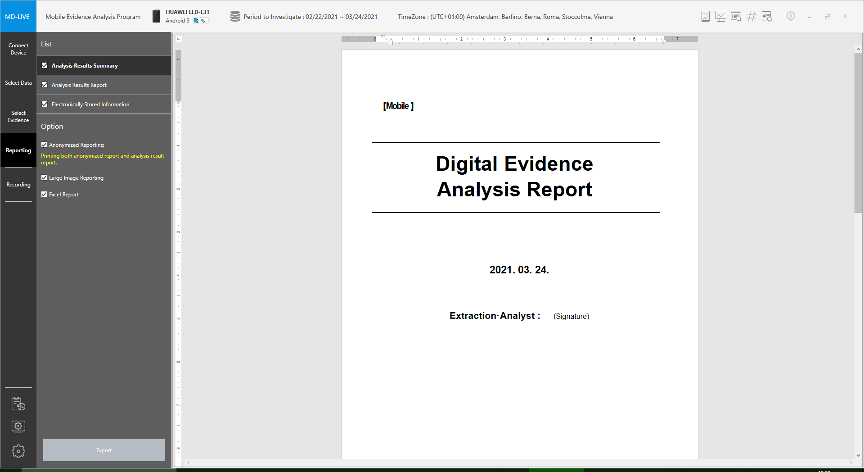Click the (Signature) placeholder
This screenshot has height=472, width=864.
coord(571,316)
